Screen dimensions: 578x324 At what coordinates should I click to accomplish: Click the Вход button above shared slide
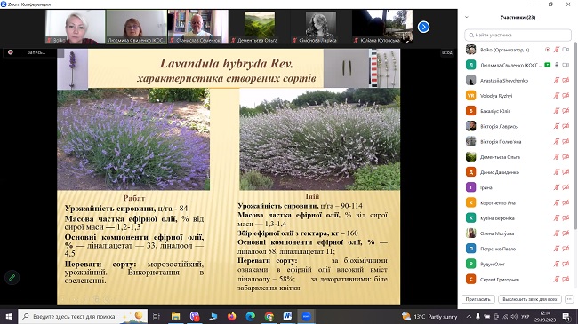click(446, 52)
